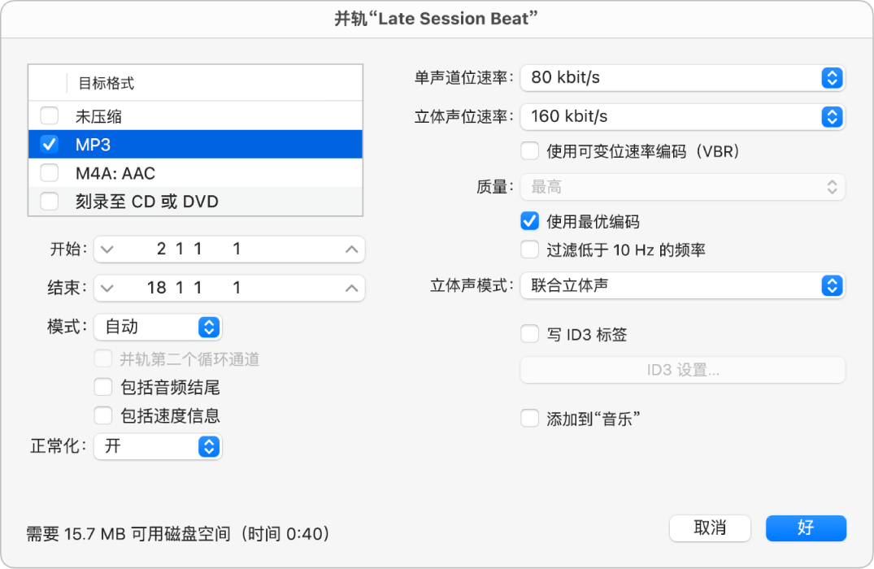Enable the 写 ID3 标签 option
Image resolution: width=874 pixels, height=569 pixels.
[x=529, y=334]
